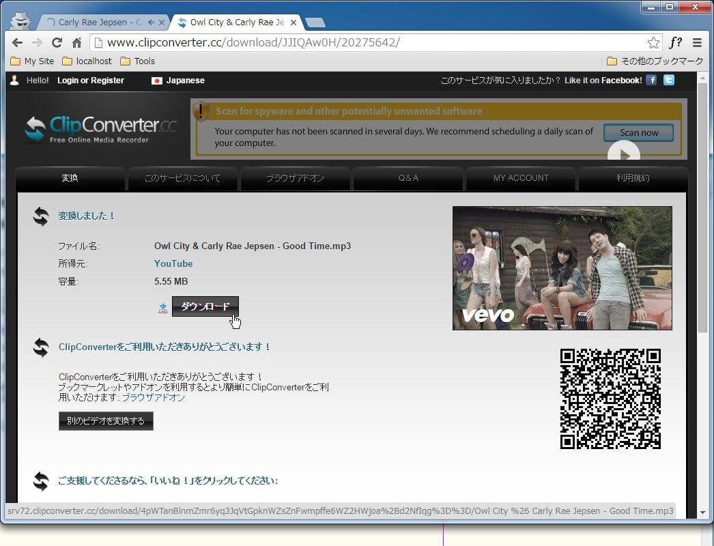This screenshot has height=546, width=714.
Task: Go to browser home page icon
Action: coord(76,43)
